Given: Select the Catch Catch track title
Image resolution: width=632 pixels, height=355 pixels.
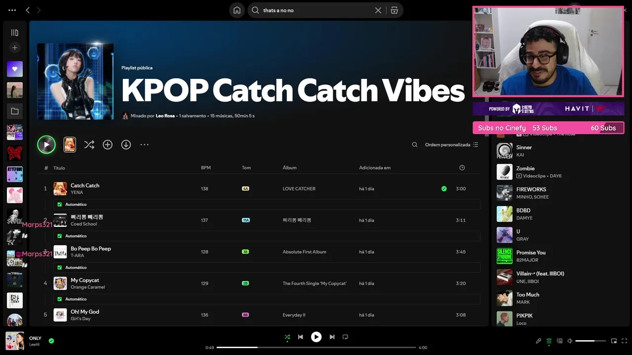Looking at the screenshot, I should pos(85,185).
